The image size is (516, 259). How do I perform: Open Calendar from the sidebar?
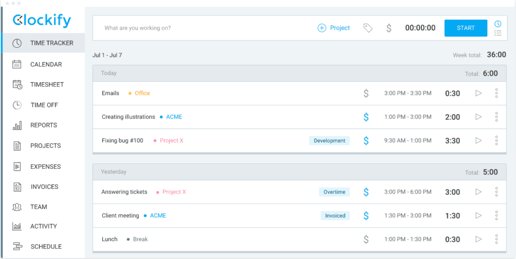pos(46,64)
